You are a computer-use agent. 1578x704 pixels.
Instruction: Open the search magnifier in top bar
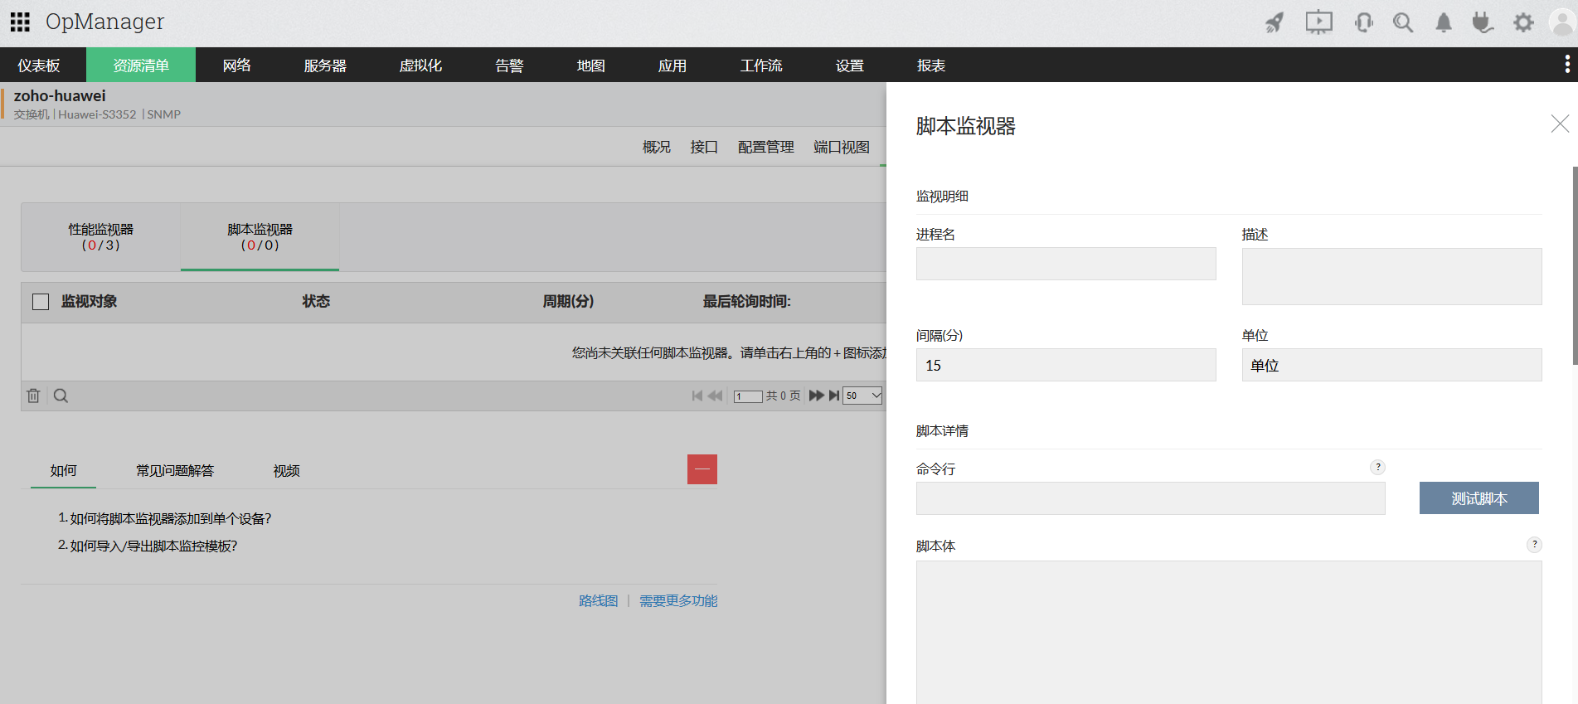(x=1403, y=22)
